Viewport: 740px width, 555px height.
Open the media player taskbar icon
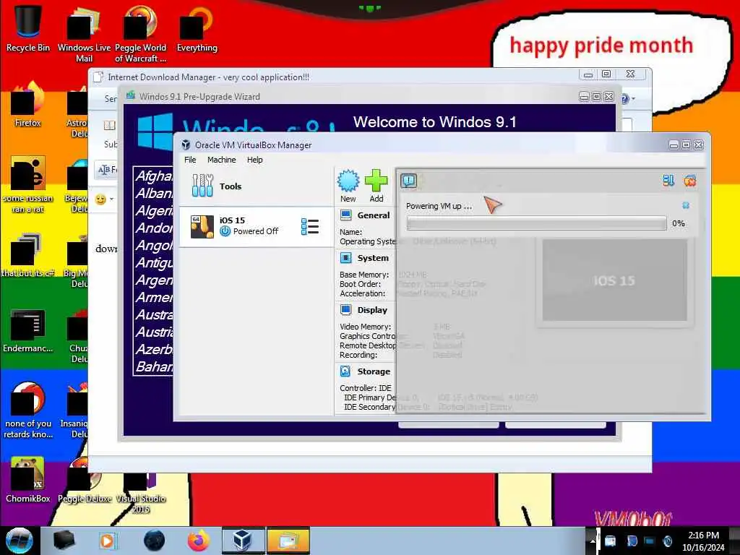tap(108, 541)
